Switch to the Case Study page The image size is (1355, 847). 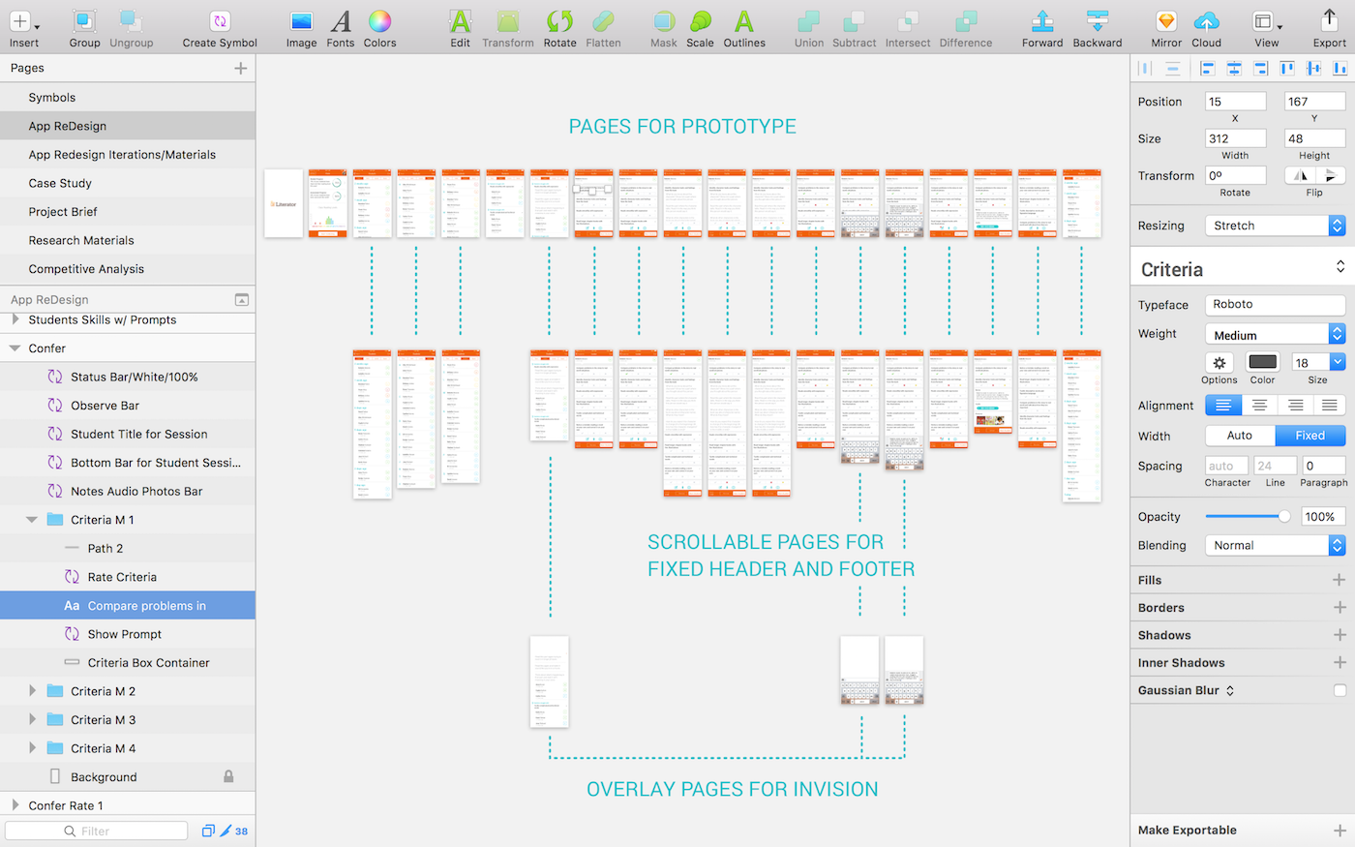(x=128, y=183)
